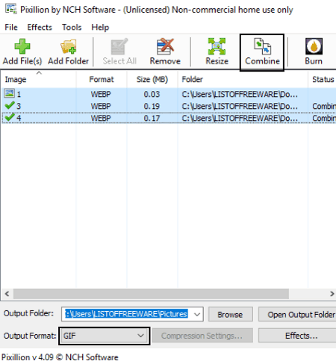Screen dimensions: 336x364
Task: Click folder path cell of image 4
Action: coord(240,118)
